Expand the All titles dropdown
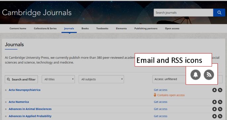 click(58, 79)
